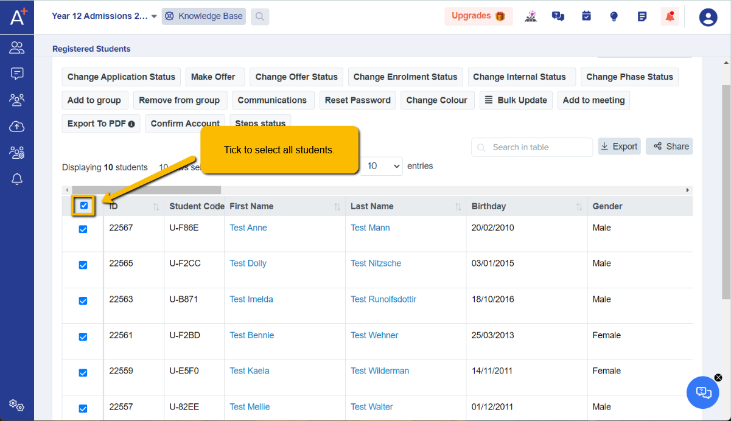Open the notes document icon
This screenshot has height=421, width=731.
click(x=642, y=16)
